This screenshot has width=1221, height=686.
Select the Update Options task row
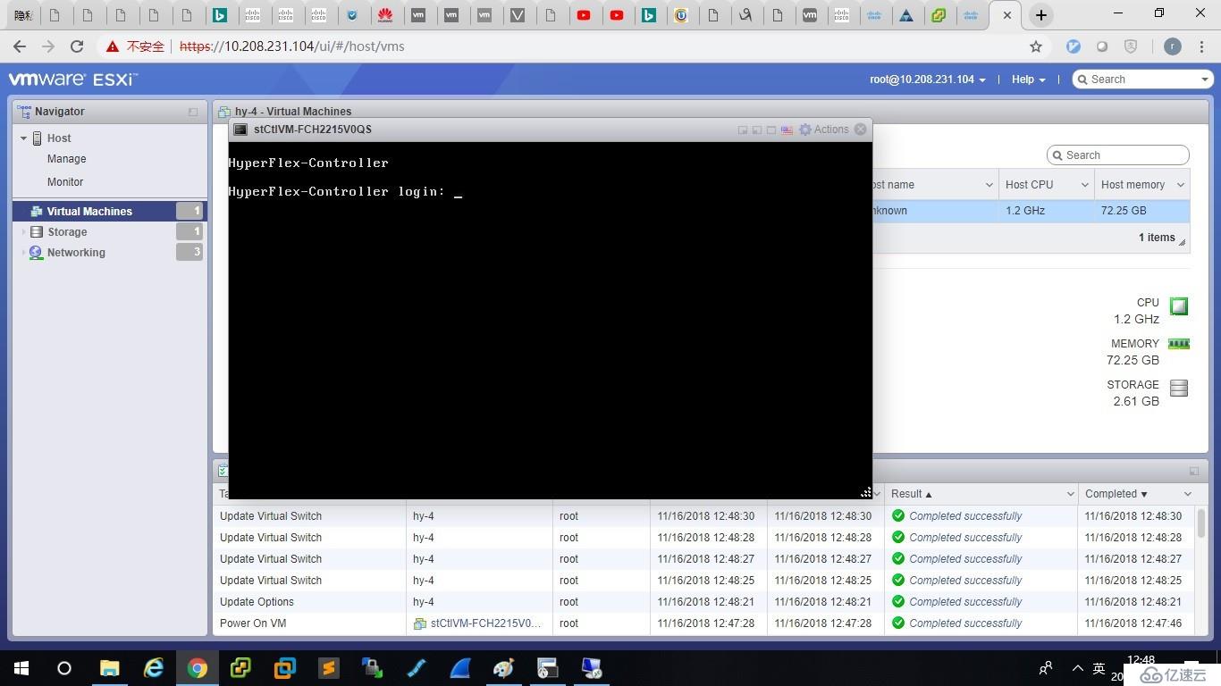click(703, 602)
